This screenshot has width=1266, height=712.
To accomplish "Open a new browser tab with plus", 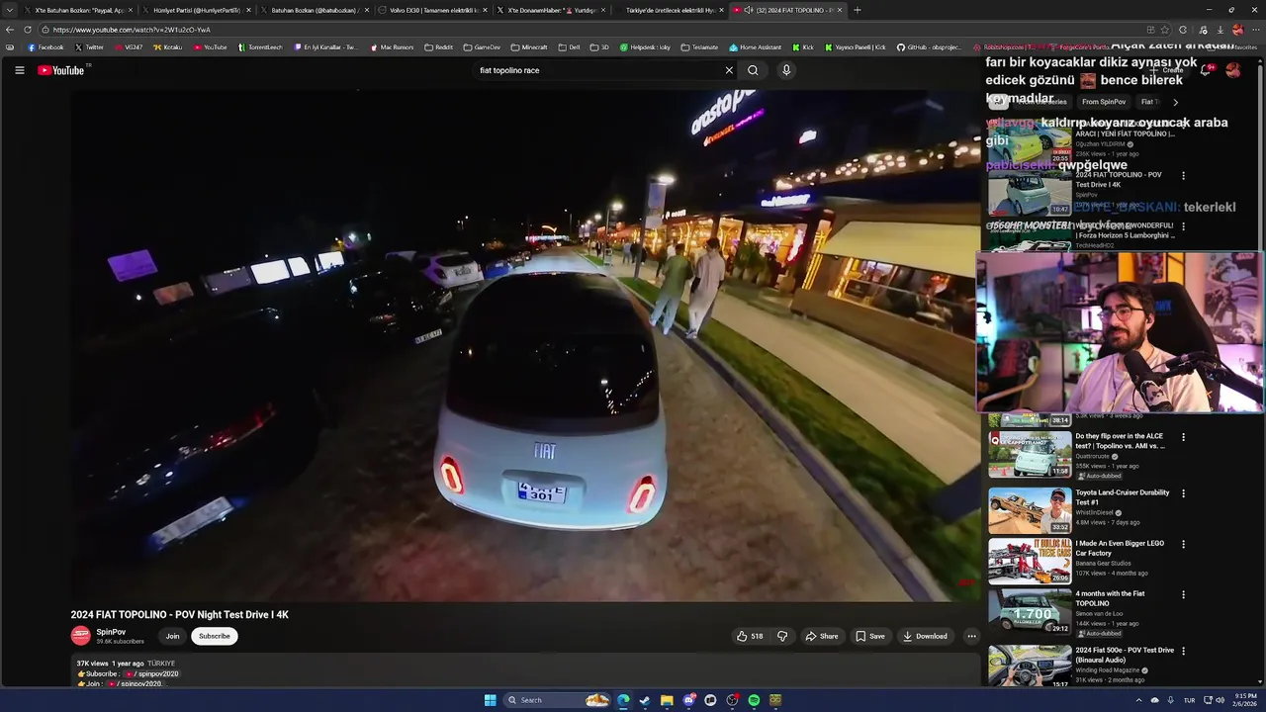I will pyautogui.click(x=857, y=10).
